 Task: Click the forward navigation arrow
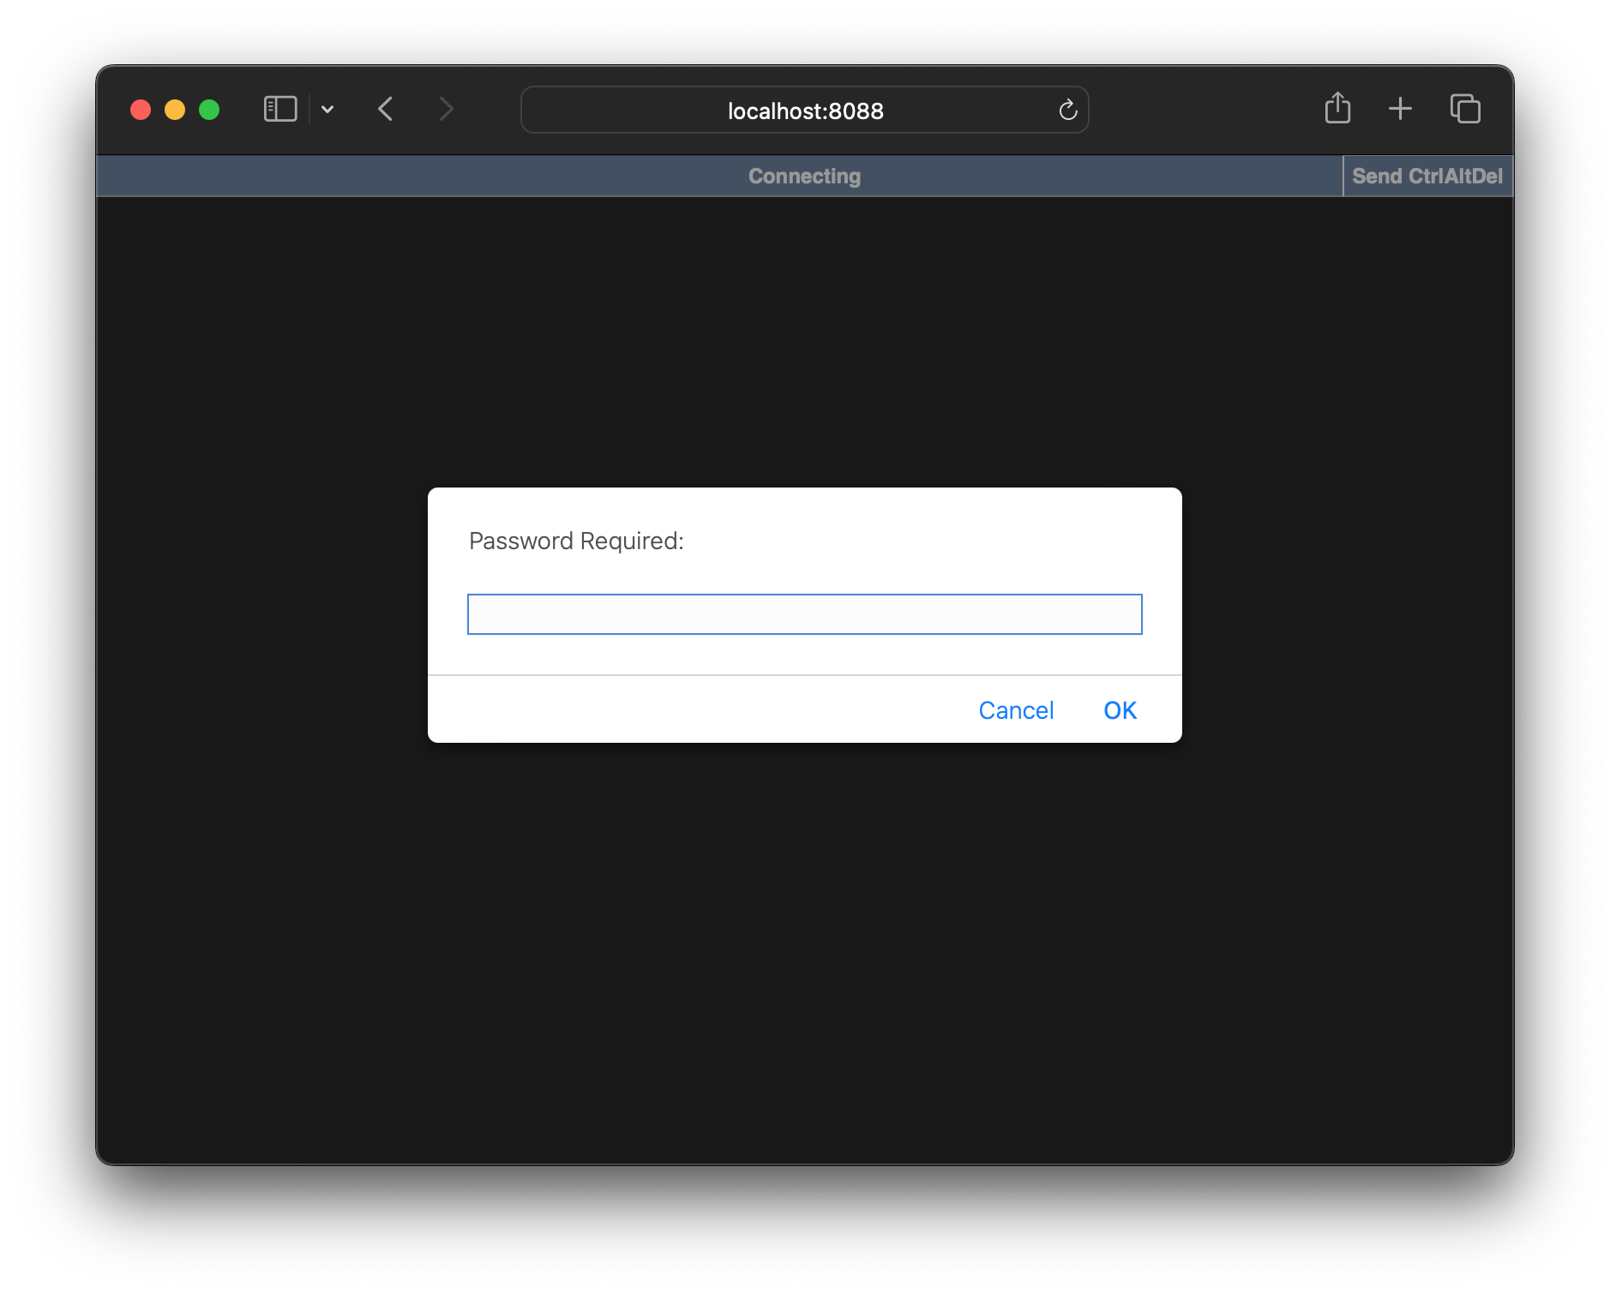coord(446,109)
